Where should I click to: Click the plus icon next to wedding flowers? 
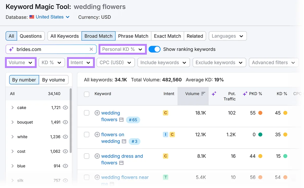[97, 113]
